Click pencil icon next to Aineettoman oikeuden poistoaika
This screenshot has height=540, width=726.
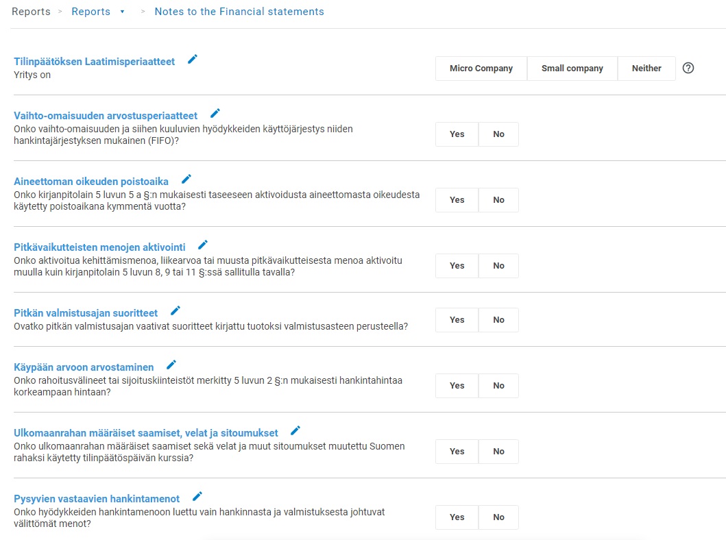[186, 180]
